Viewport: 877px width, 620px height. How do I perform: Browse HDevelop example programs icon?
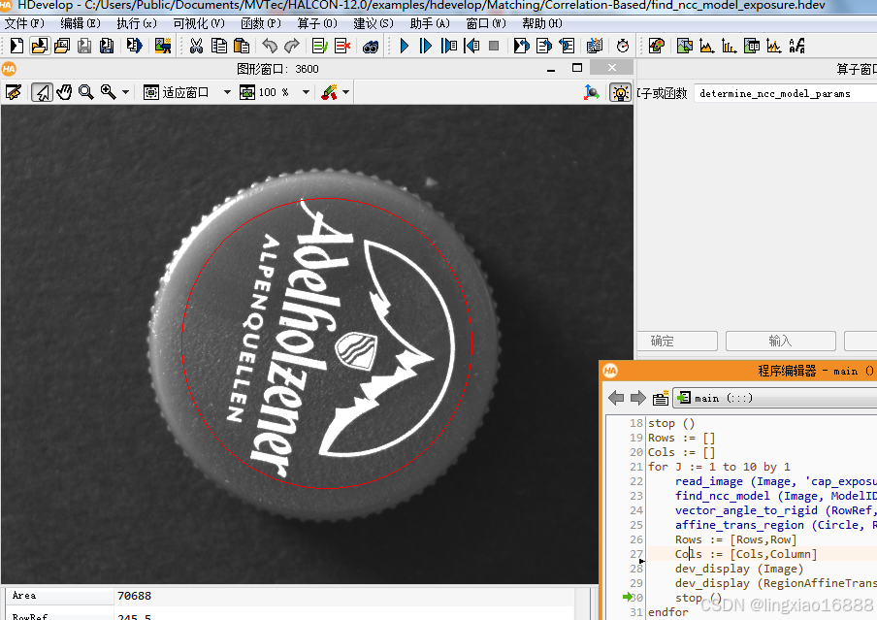[x=62, y=46]
